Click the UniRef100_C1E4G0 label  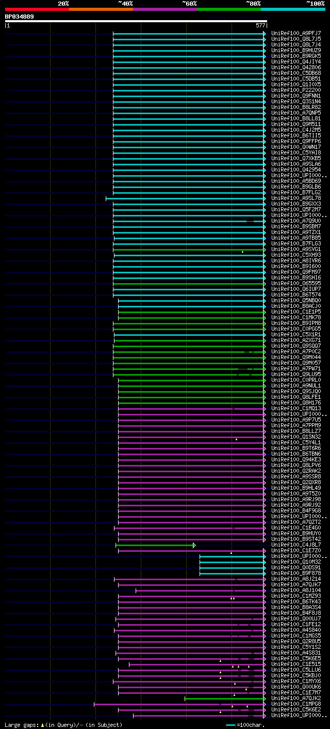coord(296,528)
